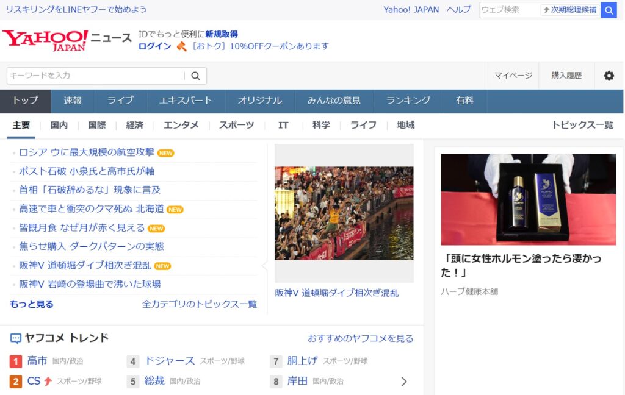Open the トップ tab
The height and width of the screenshot is (395, 625).
coord(26,101)
